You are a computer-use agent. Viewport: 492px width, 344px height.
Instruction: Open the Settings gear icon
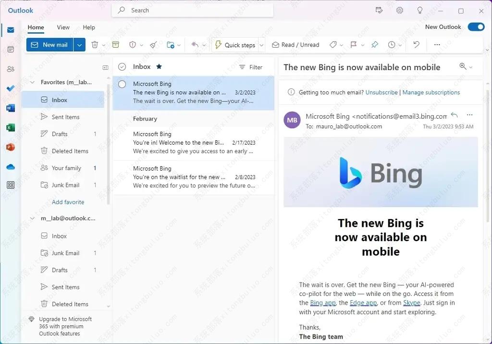[x=399, y=11]
